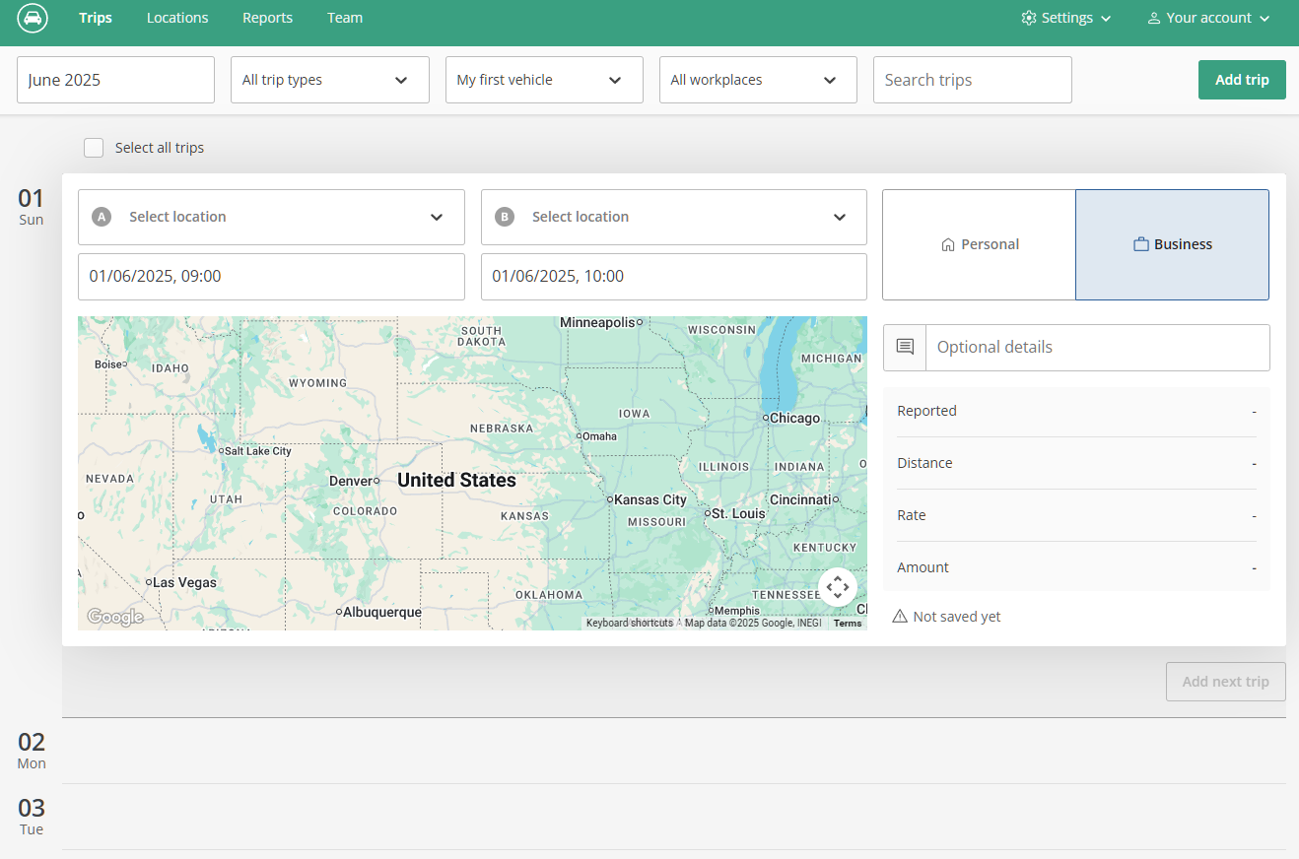1299x859 pixels.
Task: Click the Settings gear icon
Action: click(x=1029, y=18)
